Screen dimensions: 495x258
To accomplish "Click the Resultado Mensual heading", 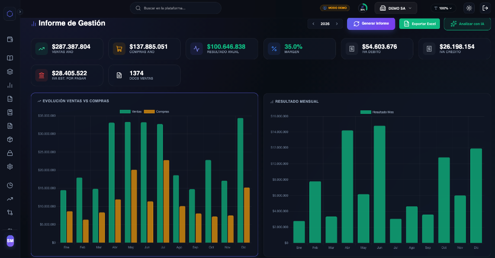I will (x=297, y=101).
